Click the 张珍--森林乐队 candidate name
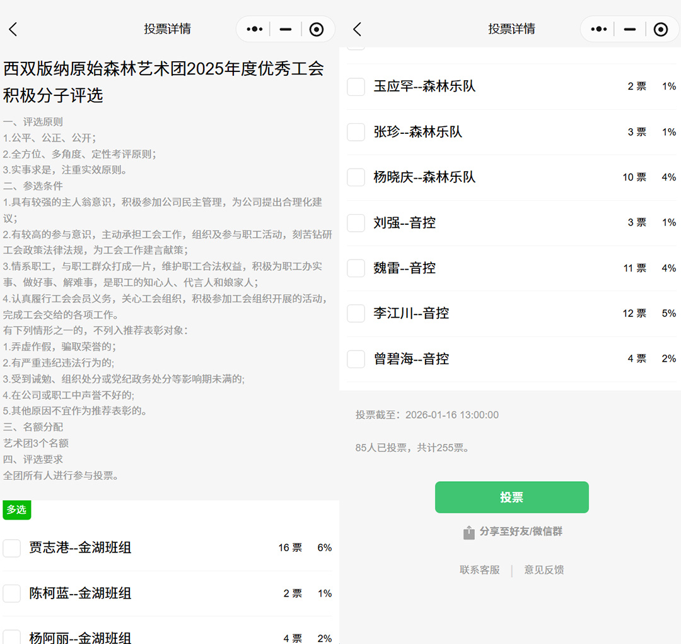 pyautogui.click(x=417, y=132)
